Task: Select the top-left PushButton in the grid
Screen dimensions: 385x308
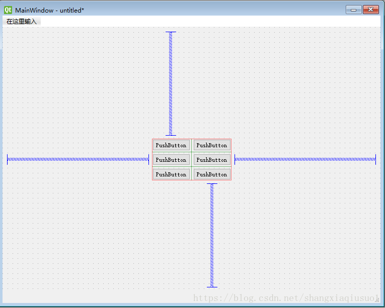Action: 171,145
